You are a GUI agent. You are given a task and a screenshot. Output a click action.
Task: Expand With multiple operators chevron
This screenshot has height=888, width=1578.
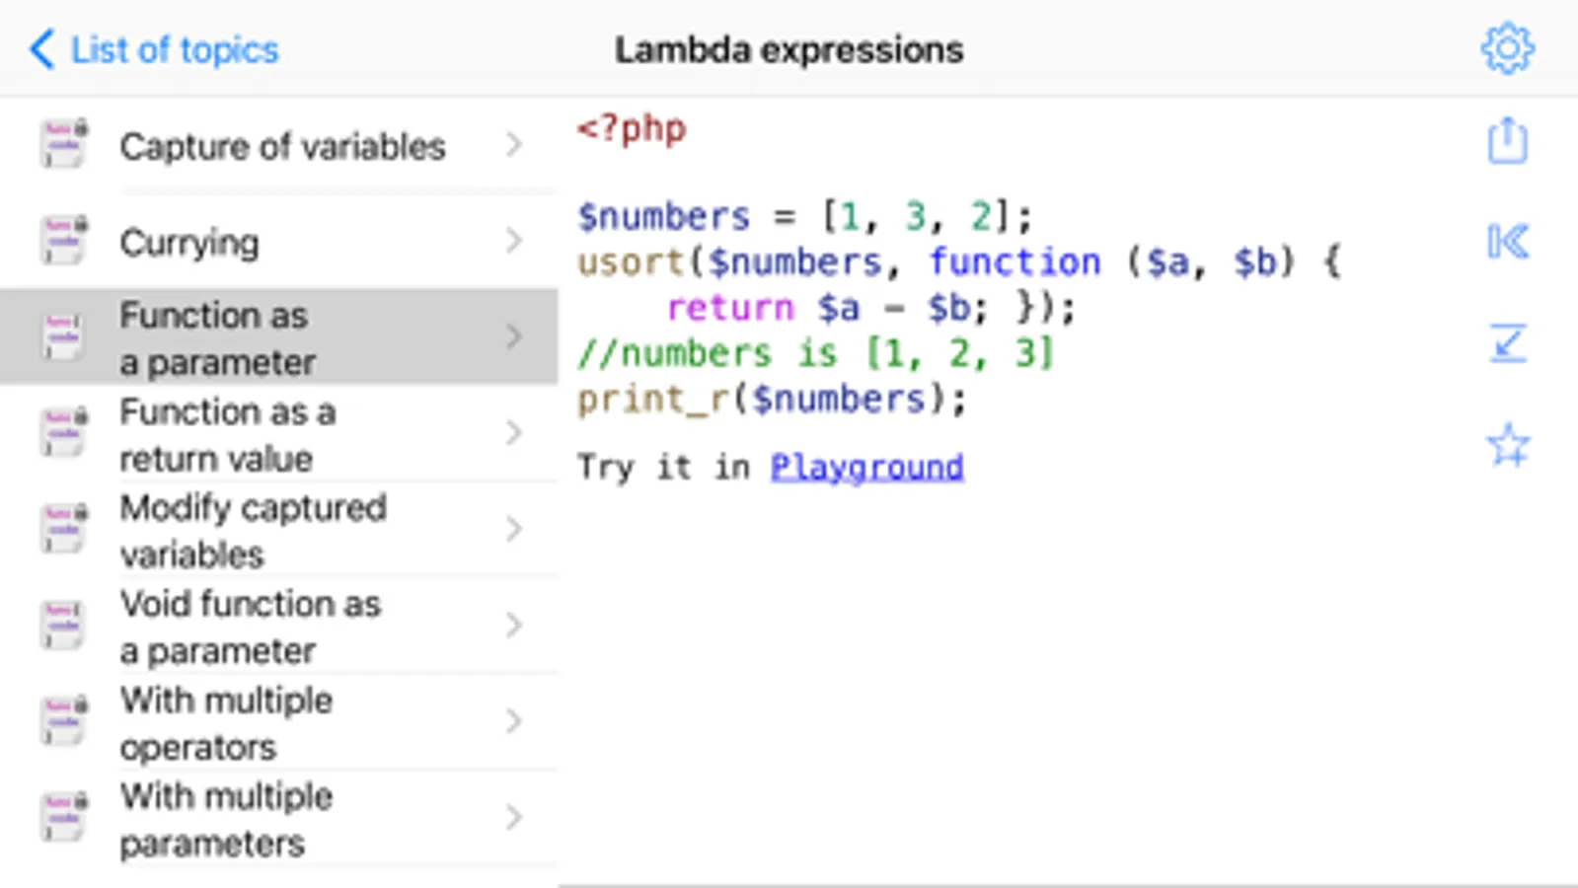(x=514, y=721)
